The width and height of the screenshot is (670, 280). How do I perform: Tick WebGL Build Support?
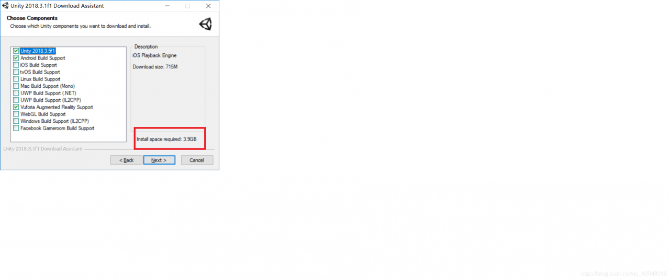pyautogui.click(x=16, y=114)
